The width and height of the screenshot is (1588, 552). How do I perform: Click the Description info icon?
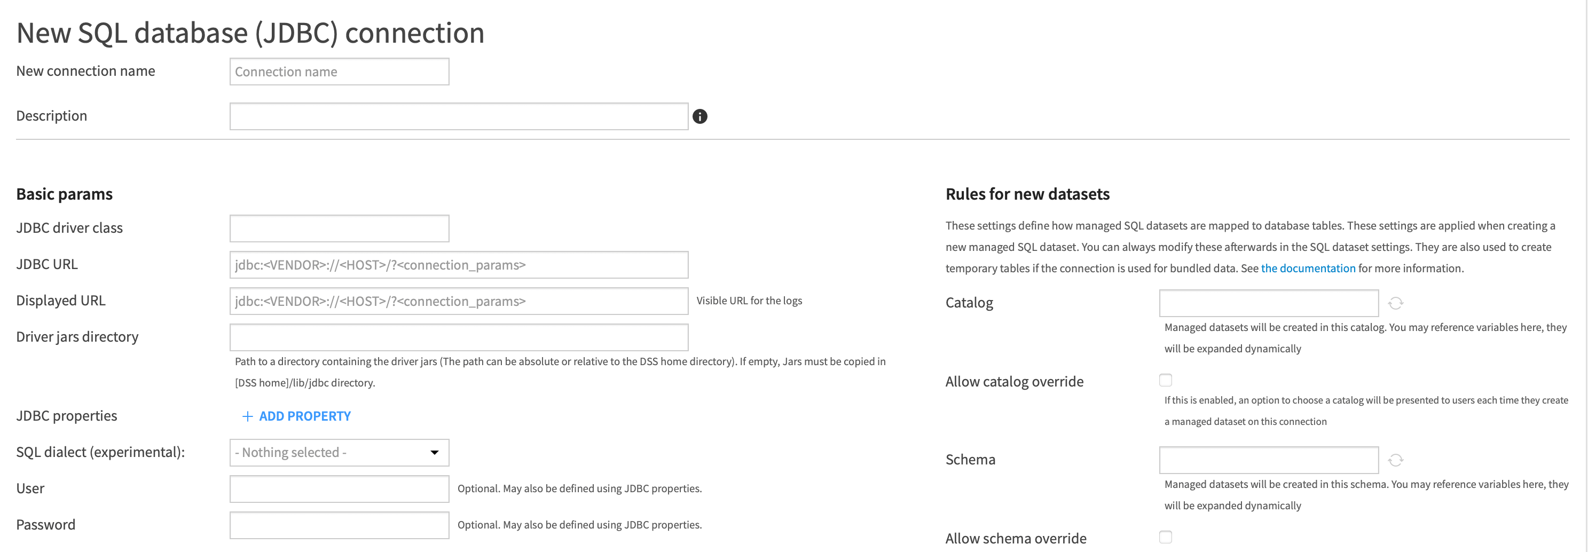coord(699,116)
